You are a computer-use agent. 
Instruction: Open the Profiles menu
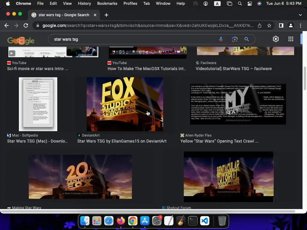point(130,4)
